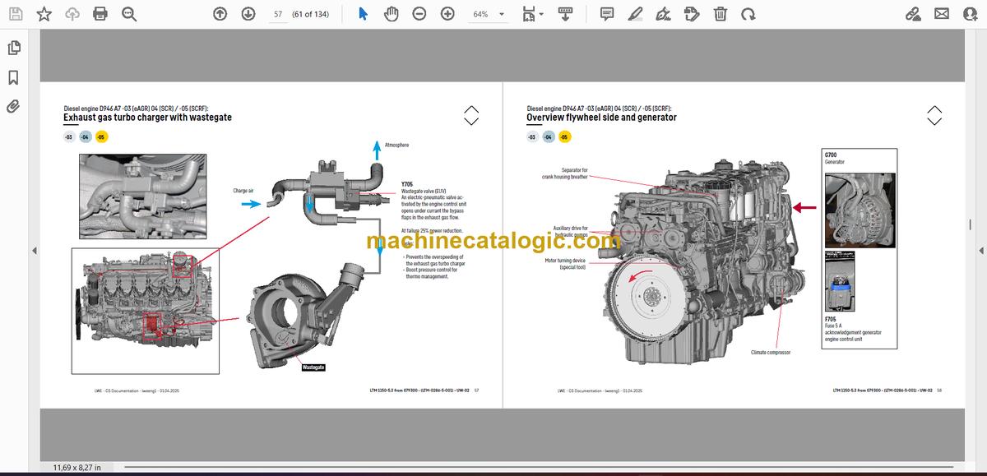
Task: Select the highlighter pen tool
Action: pyautogui.click(x=635, y=14)
